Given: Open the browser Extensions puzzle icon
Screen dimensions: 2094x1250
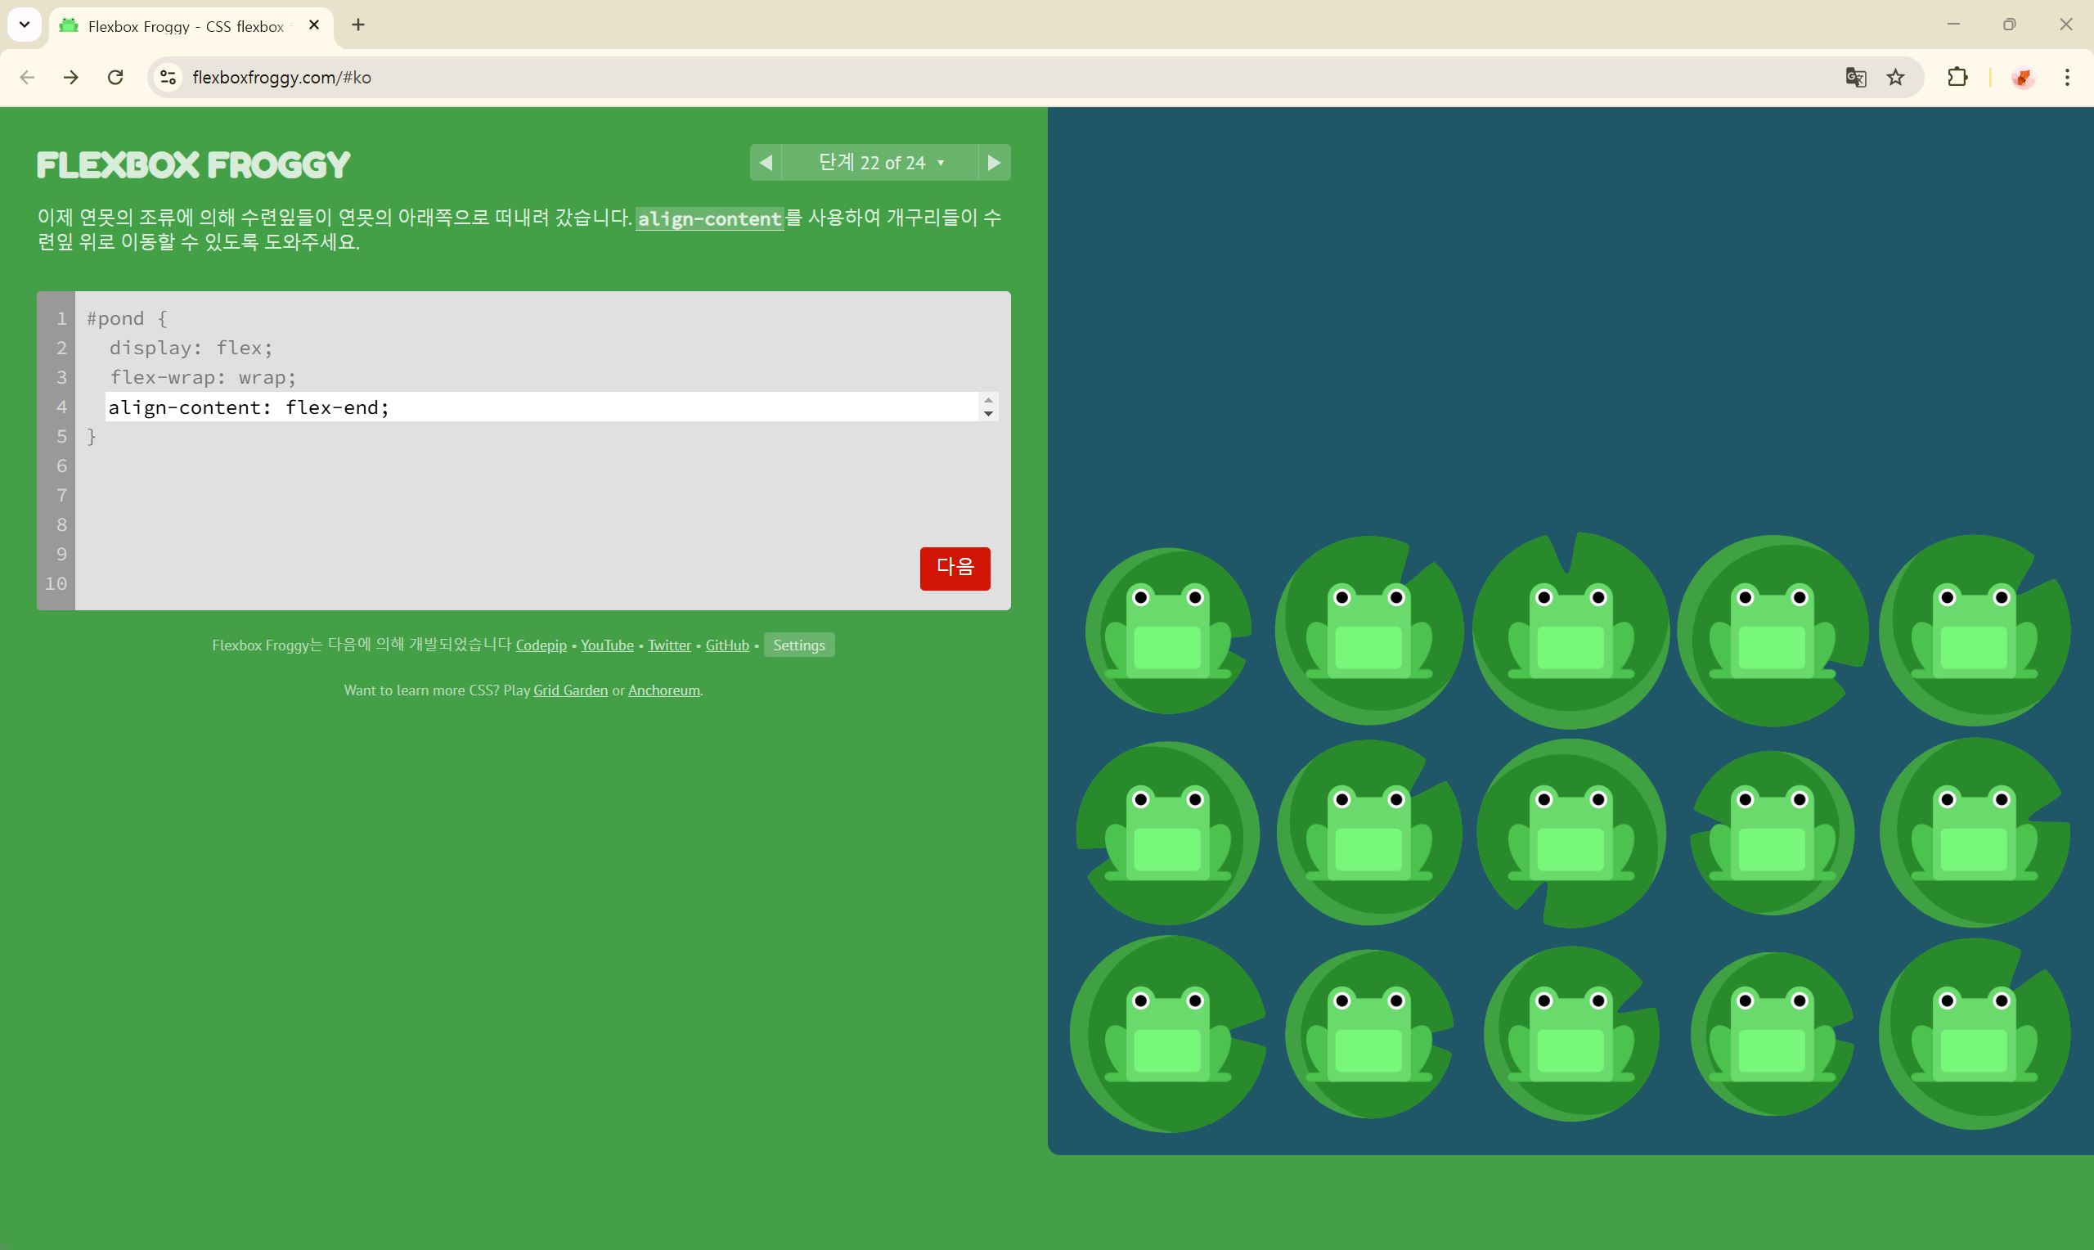Looking at the screenshot, I should pos(1957,78).
